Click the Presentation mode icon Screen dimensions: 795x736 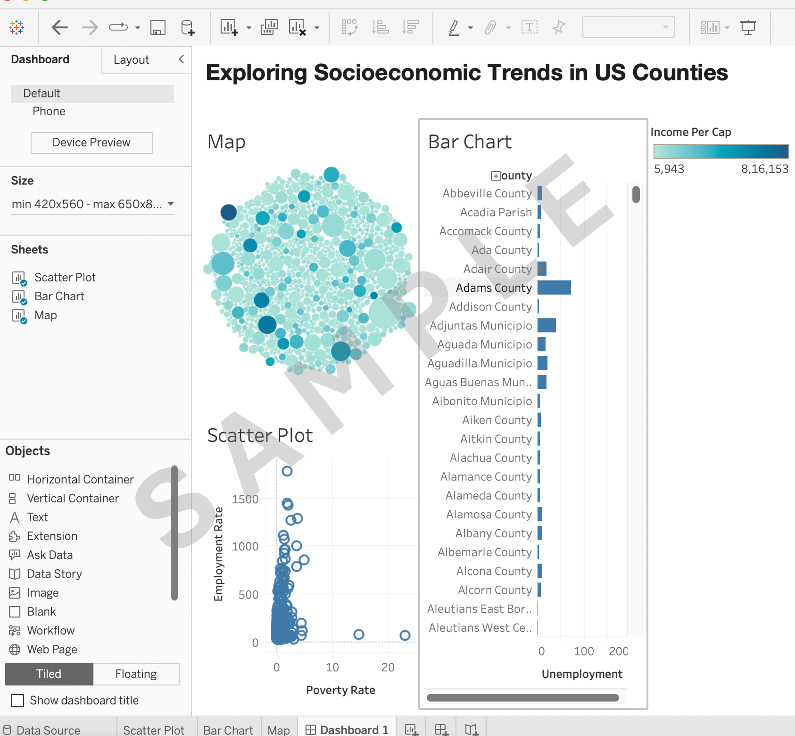pos(748,27)
